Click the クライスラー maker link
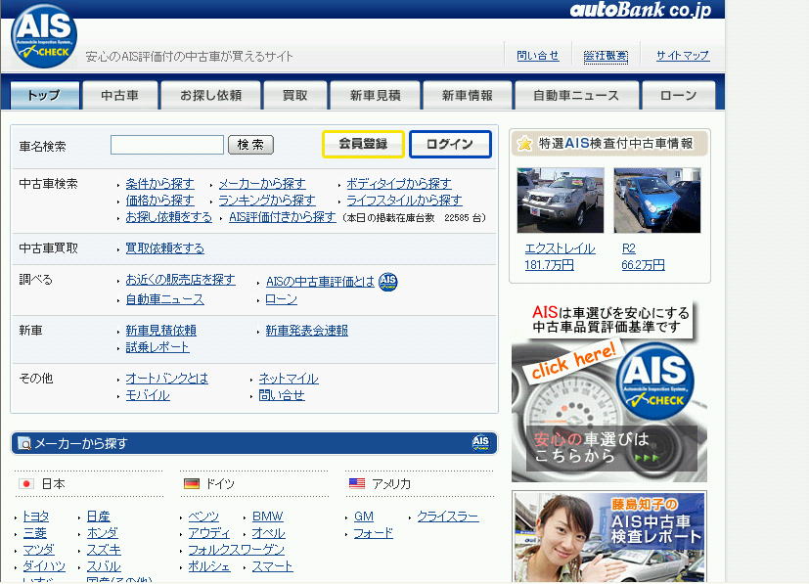 point(448,517)
